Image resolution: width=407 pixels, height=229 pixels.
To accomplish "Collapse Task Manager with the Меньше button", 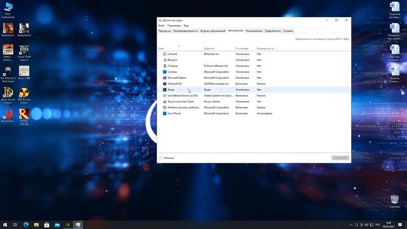I will (x=167, y=158).
